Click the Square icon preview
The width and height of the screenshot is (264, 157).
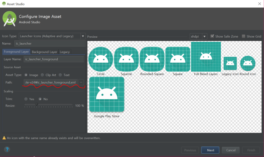tap(178, 59)
